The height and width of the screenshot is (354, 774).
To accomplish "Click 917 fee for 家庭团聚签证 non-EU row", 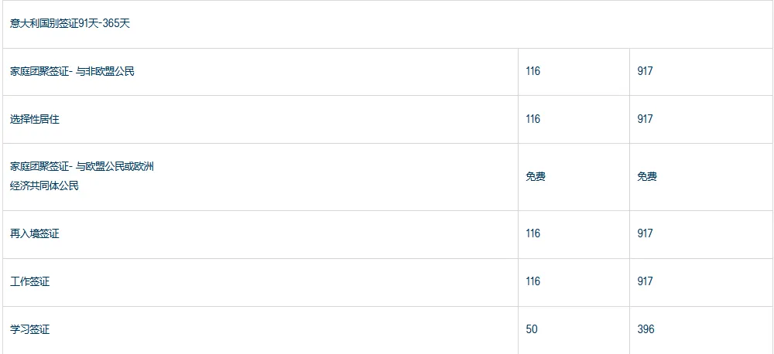I will click(x=645, y=71).
